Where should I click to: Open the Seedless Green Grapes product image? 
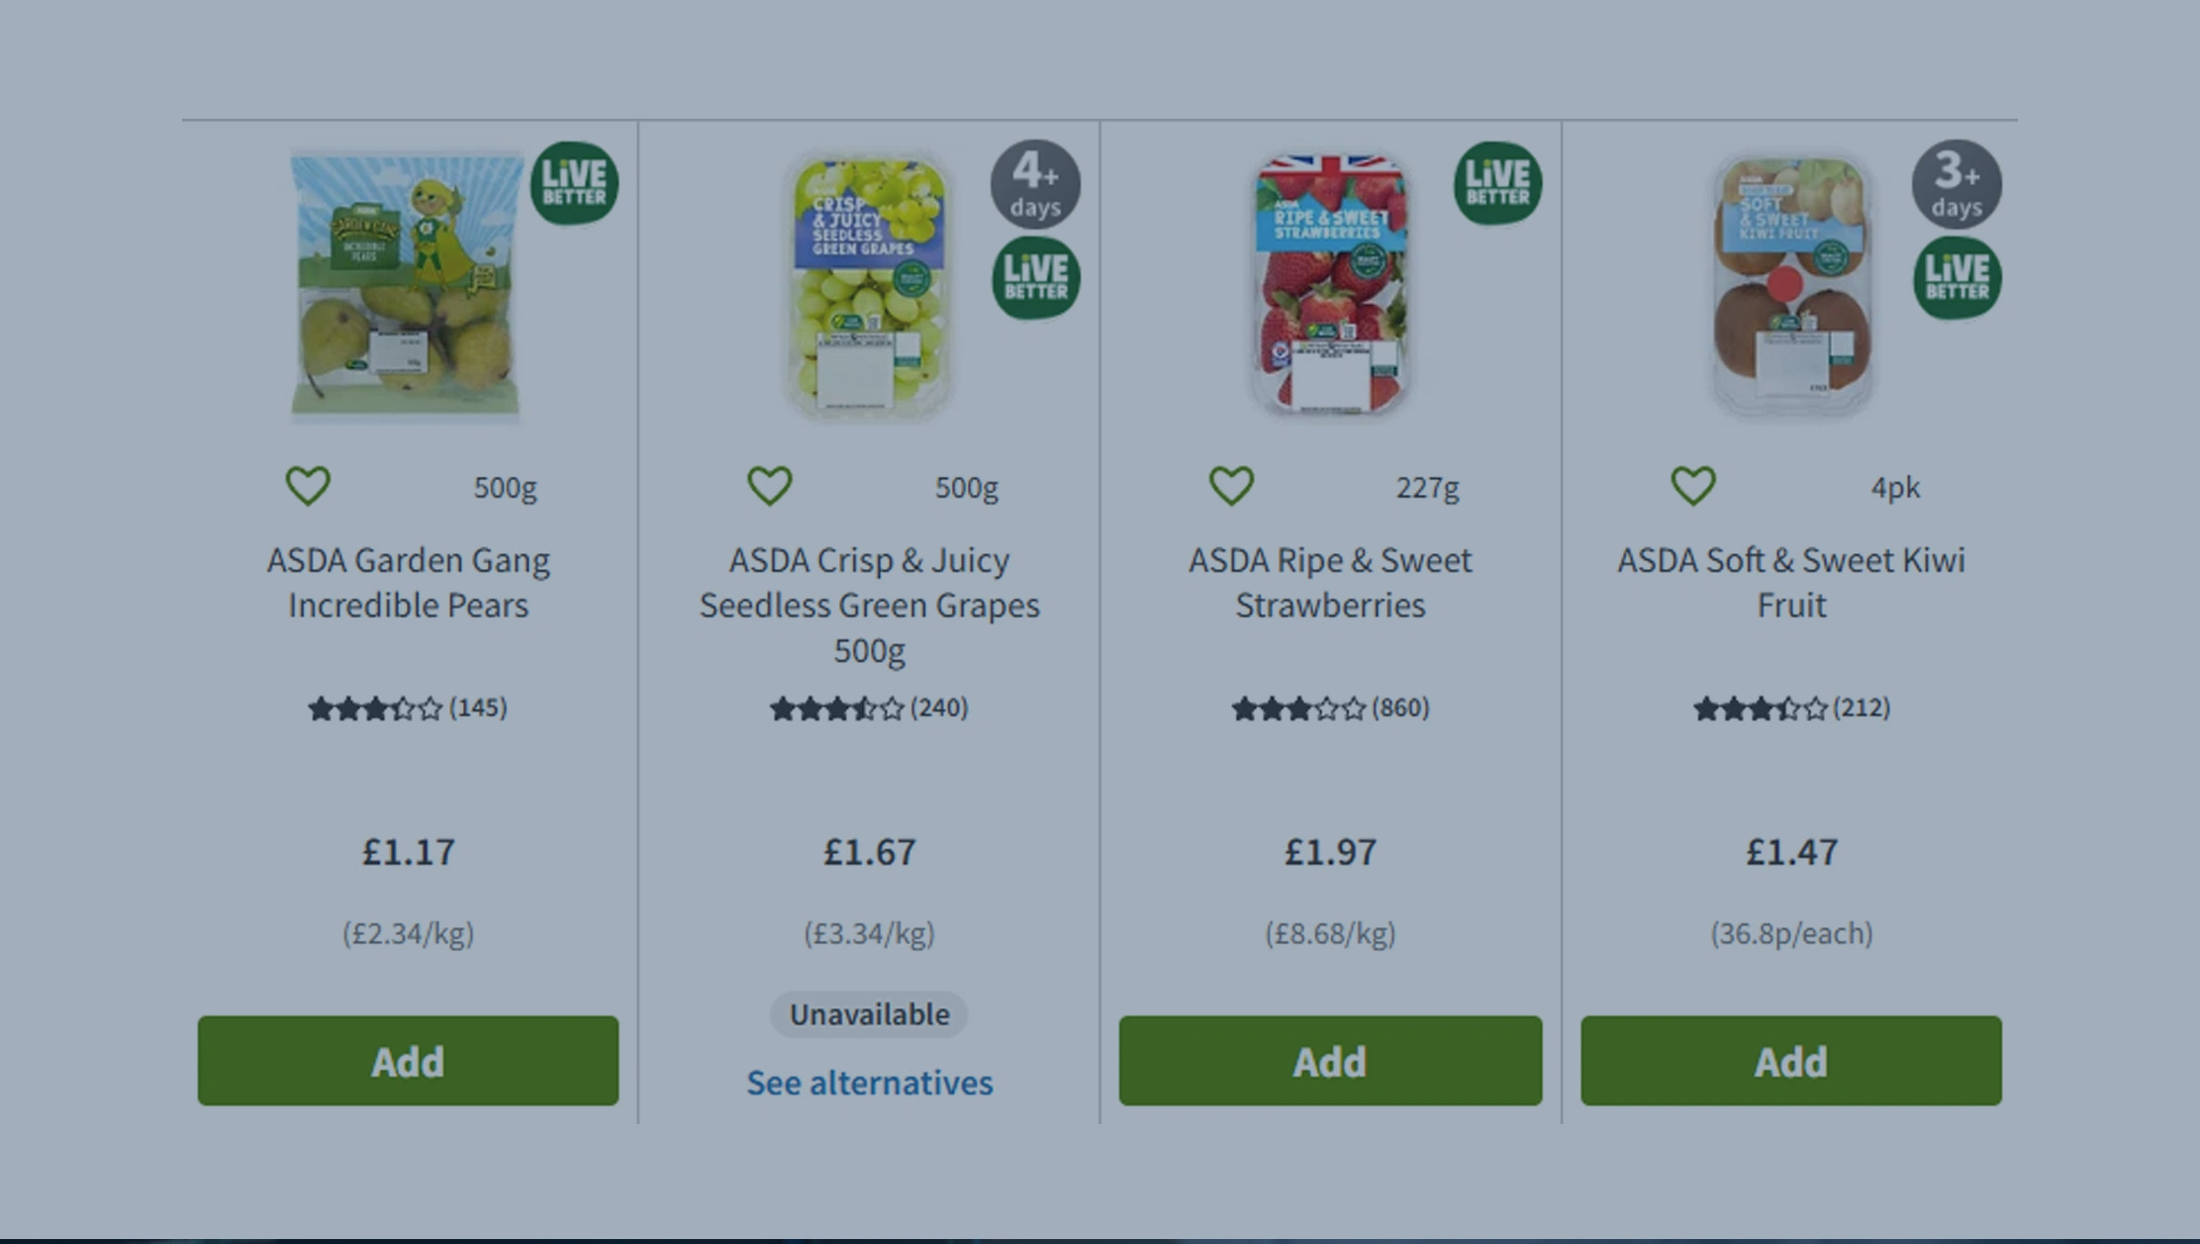pos(868,285)
